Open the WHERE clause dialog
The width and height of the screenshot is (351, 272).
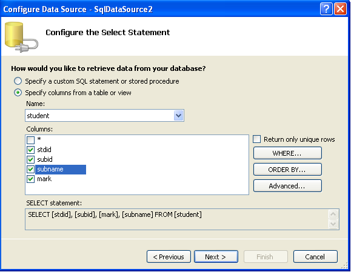287,153
